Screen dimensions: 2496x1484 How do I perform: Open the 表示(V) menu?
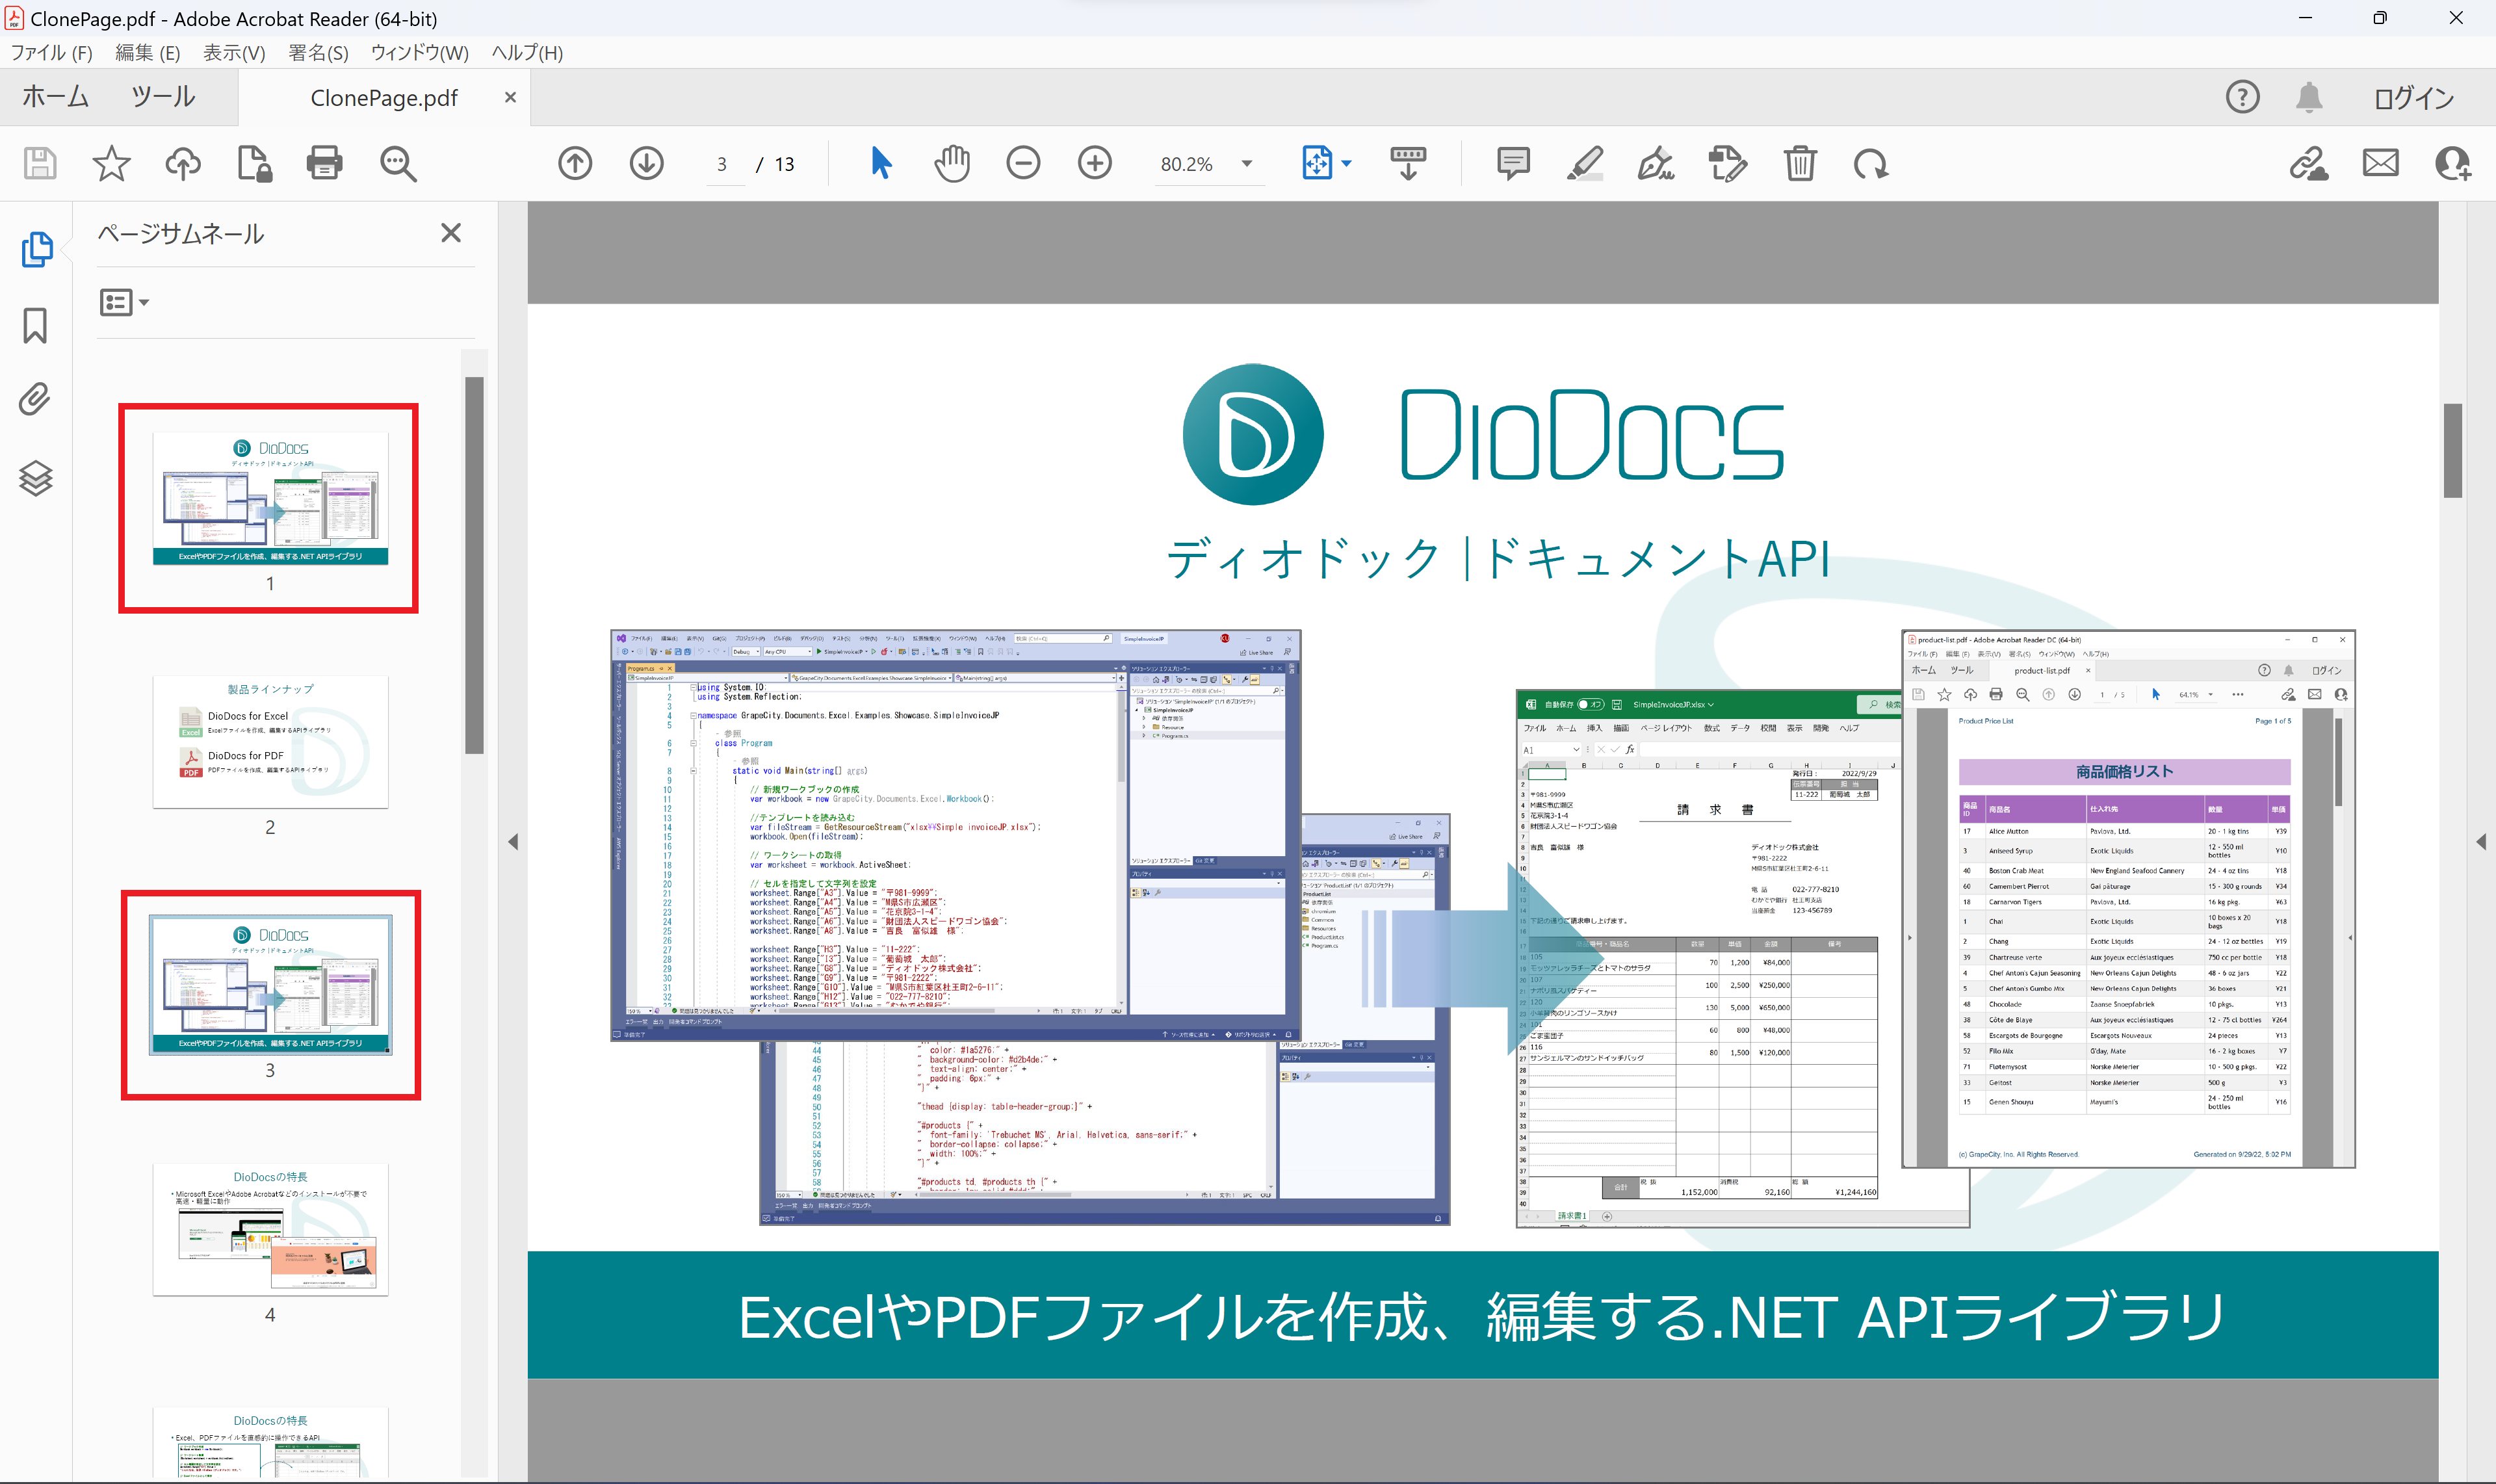(234, 53)
